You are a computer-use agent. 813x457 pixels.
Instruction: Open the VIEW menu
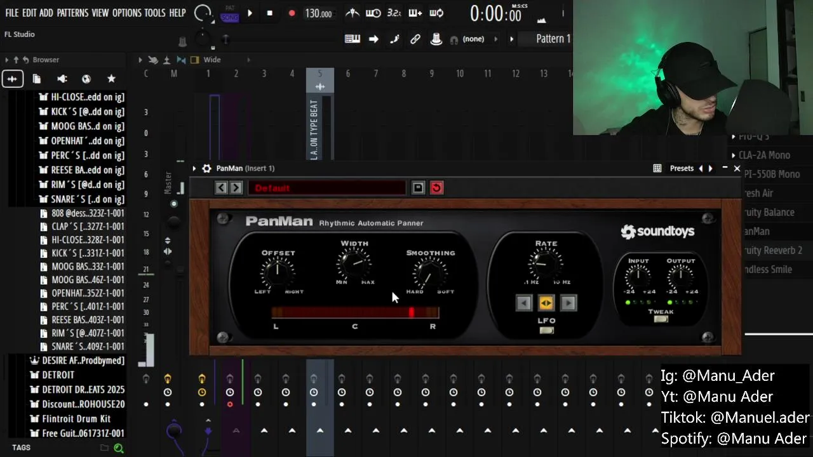click(x=100, y=13)
